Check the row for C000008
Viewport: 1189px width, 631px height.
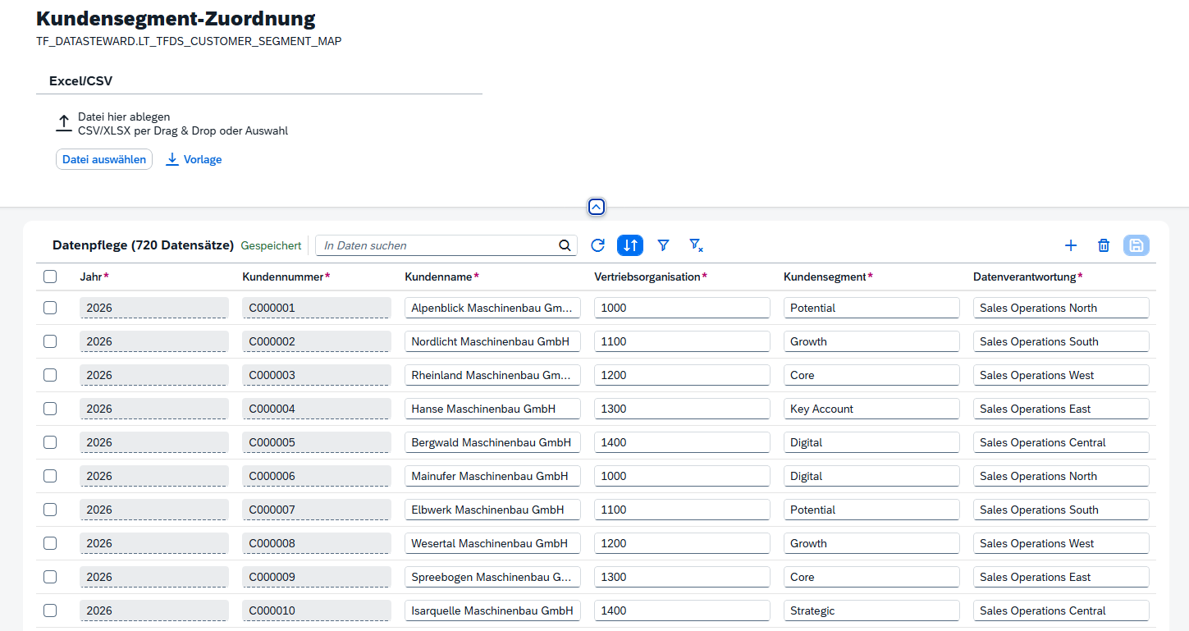pyautogui.click(x=50, y=543)
